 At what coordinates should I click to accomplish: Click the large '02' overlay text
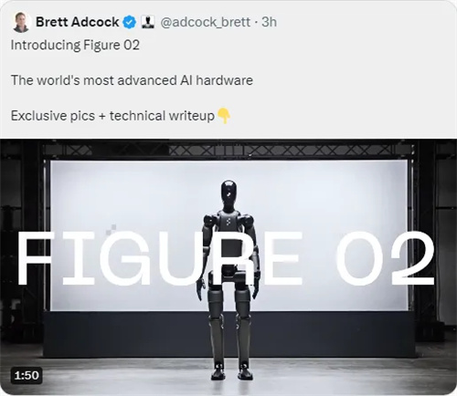point(385,258)
